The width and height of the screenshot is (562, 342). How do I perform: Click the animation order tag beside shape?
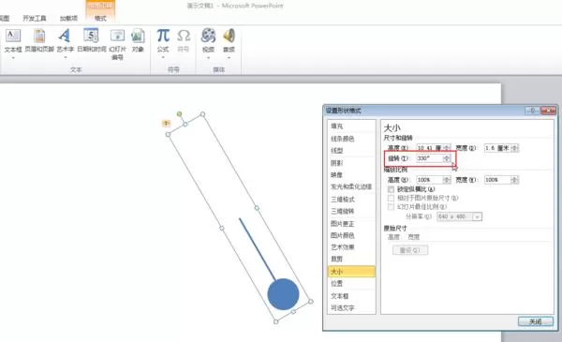(166, 124)
